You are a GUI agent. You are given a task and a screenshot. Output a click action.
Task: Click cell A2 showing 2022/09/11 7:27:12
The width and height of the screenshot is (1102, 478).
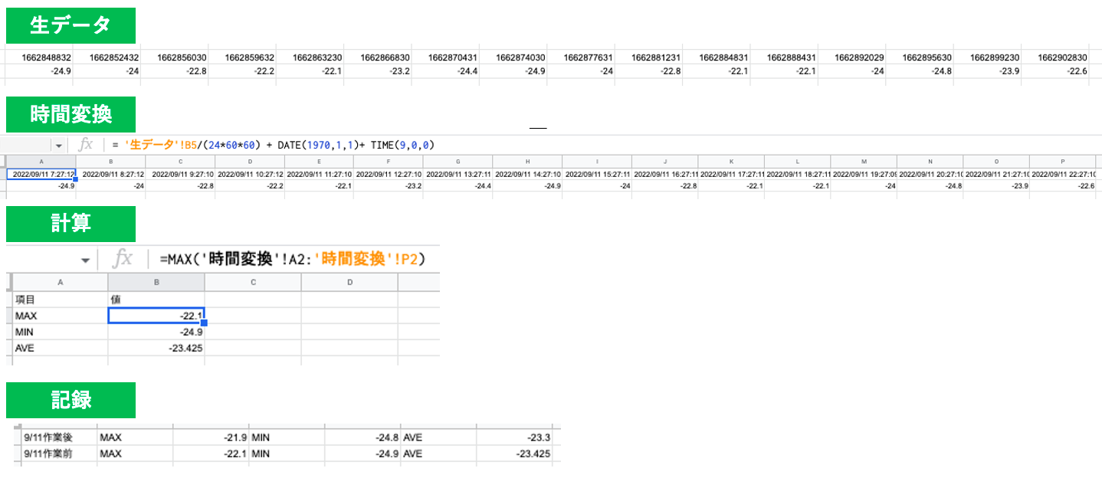click(41, 173)
